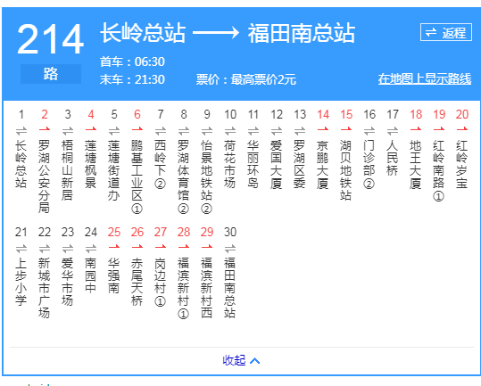The width and height of the screenshot is (481, 386).
Task: Click two-way arrow icon under stop 7
Action: 161,131
